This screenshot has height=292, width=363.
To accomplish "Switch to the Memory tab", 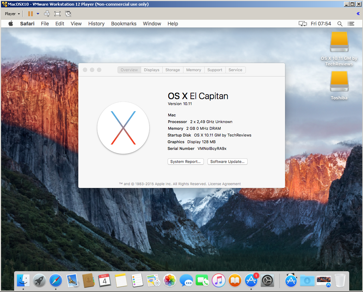I will coord(194,70).
